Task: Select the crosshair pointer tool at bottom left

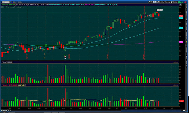Action: pos(2,110)
